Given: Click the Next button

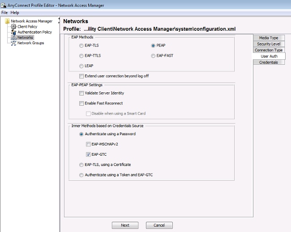Looking at the screenshot, I should (125, 225).
